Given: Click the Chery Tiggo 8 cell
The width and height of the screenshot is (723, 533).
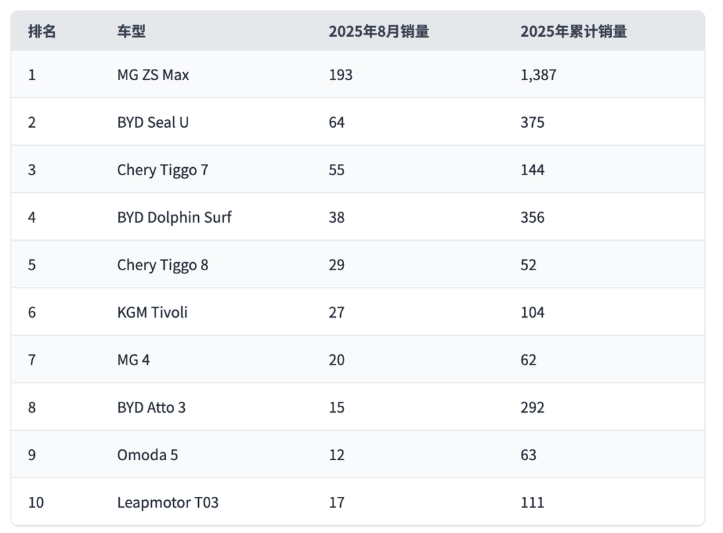Looking at the screenshot, I should point(162,265).
